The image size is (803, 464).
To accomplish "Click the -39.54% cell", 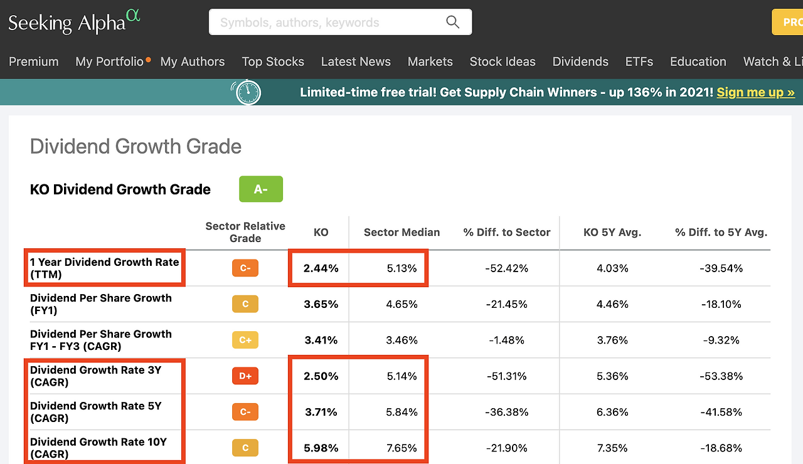I will 721,268.
